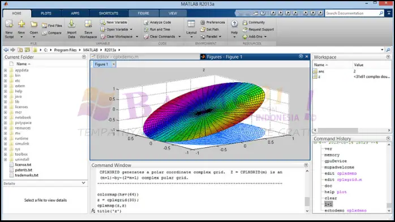This screenshot has width=395, height=222.
Task: Expand the appdata folder node
Action: click(x=5, y=70)
